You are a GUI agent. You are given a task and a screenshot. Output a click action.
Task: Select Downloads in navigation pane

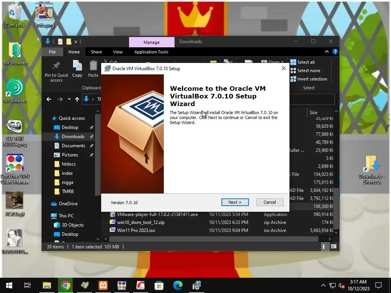click(x=73, y=137)
